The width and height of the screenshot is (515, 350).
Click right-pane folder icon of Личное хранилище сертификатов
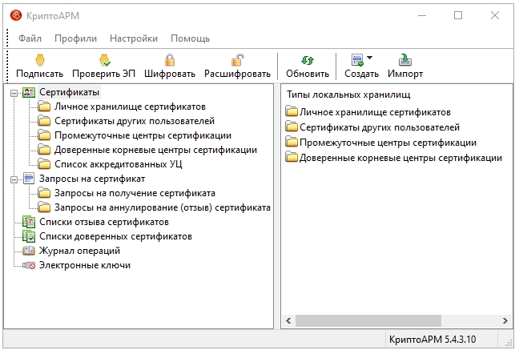(x=292, y=111)
